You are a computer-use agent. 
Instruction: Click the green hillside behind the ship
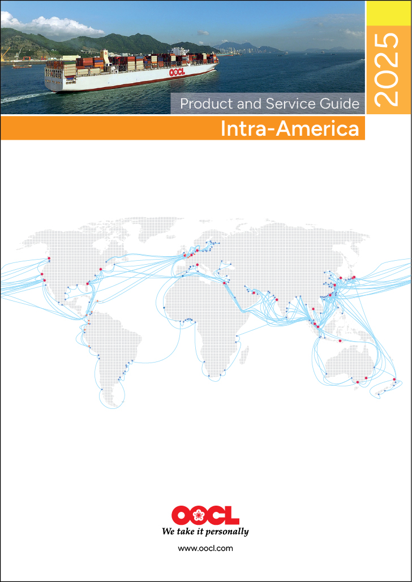click(x=113, y=42)
